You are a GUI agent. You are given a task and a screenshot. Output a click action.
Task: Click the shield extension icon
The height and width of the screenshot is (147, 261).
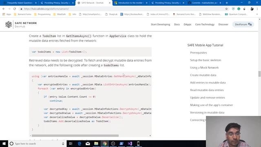click(233, 9)
